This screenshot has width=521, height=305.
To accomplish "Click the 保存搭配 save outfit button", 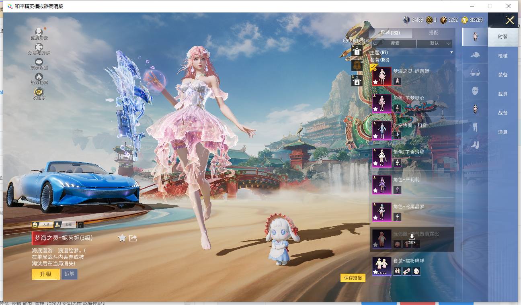I will pos(353,278).
